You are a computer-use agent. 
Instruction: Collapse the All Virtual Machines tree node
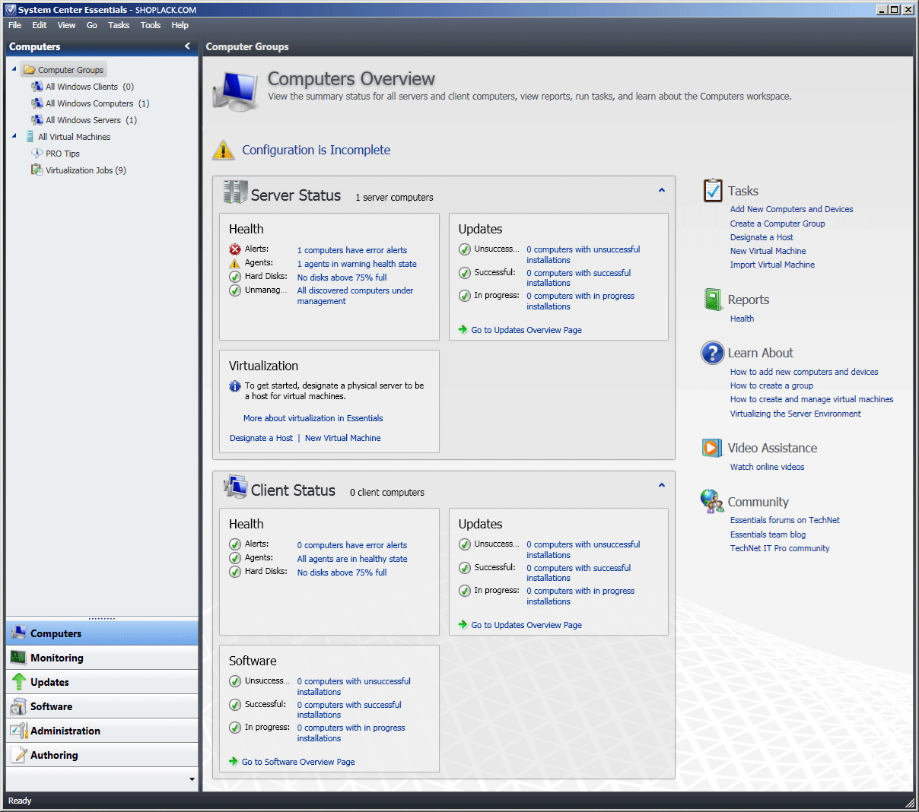click(14, 136)
